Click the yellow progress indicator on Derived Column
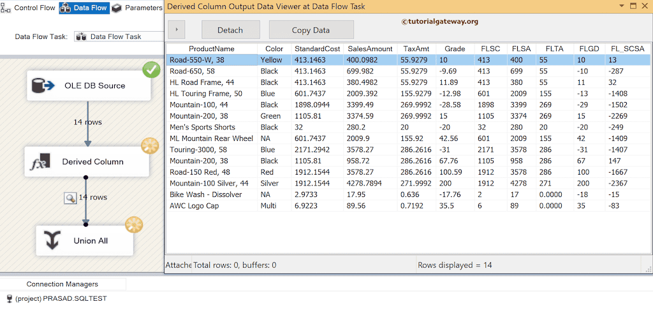Image resolution: width=653 pixels, height=311 pixels. pos(150,146)
